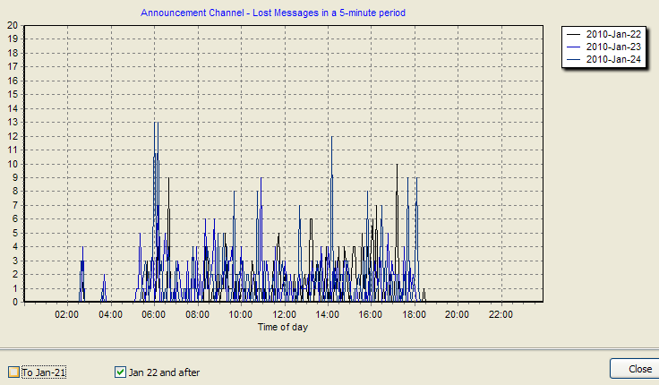Screen dimensions: 659x385
Task: Close the chart window with the Close button
Action: tap(639, 369)
